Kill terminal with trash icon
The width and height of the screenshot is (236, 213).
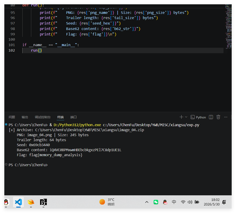218,117
